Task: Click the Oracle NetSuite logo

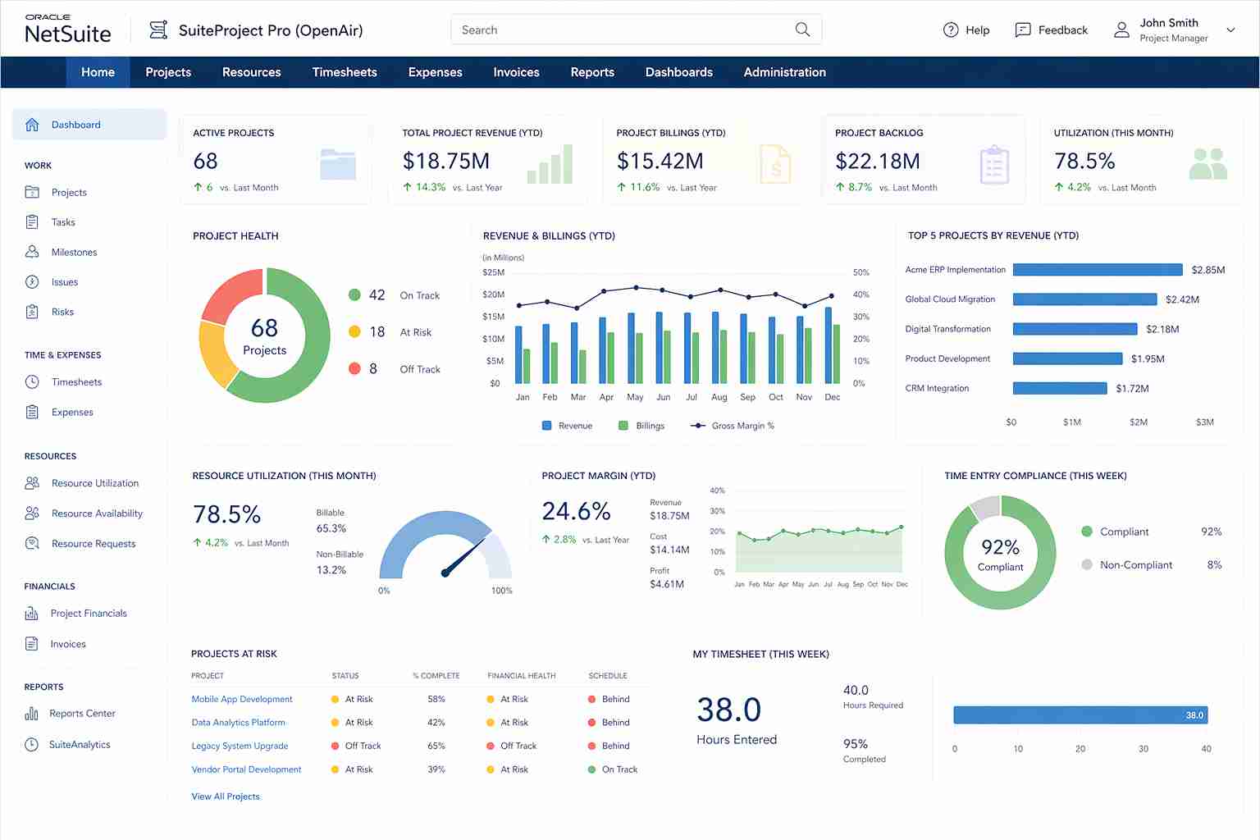Action: pyautogui.click(x=67, y=30)
